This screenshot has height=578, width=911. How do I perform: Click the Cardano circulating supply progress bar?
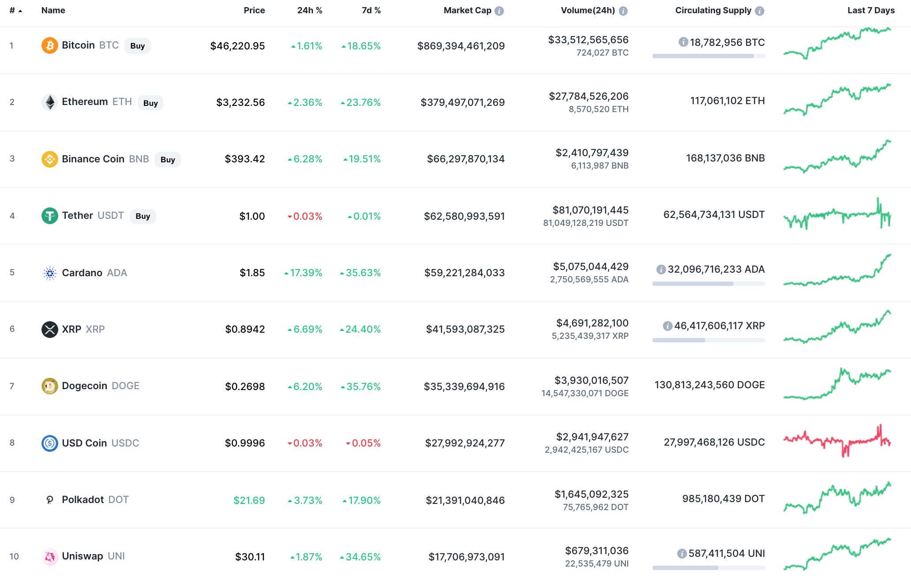coord(708,284)
